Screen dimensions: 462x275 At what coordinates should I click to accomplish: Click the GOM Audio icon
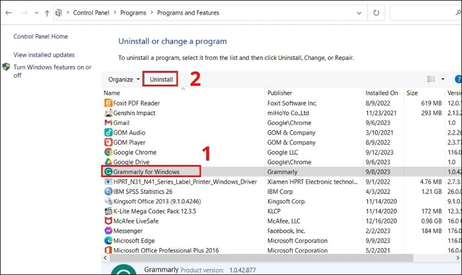108,133
